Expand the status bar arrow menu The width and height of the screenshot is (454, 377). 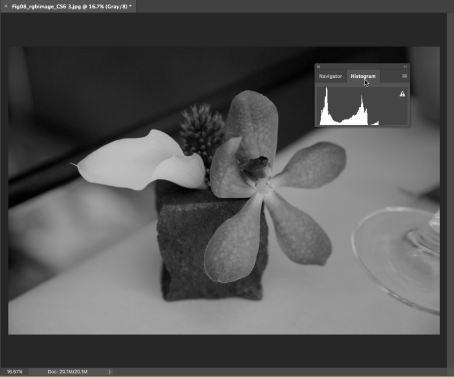coord(110,372)
